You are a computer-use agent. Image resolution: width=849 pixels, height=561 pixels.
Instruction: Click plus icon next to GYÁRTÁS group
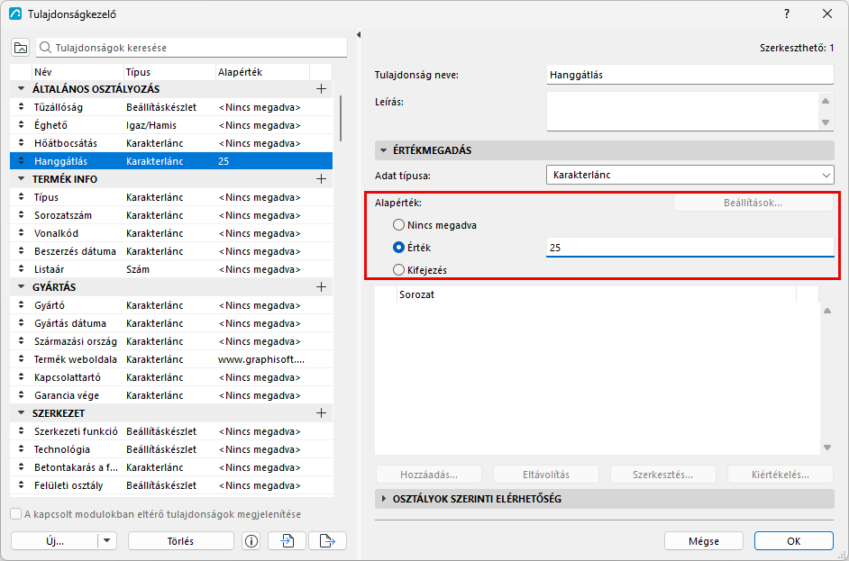(x=321, y=287)
